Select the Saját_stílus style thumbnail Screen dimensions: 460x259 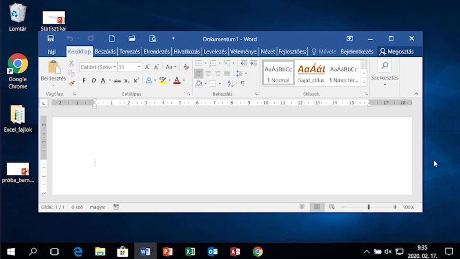point(311,73)
